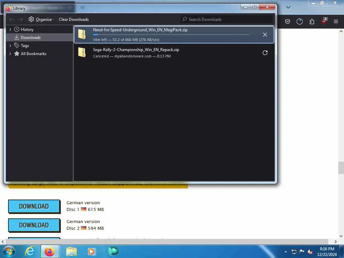Open Windows Explorer from taskbar
Image resolution: width=344 pixels, height=258 pixels.
[72, 252]
